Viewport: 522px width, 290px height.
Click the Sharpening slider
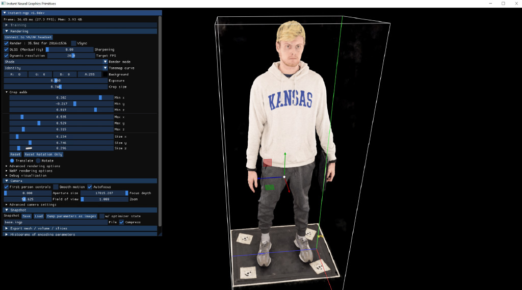pyautogui.click(x=69, y=49)
